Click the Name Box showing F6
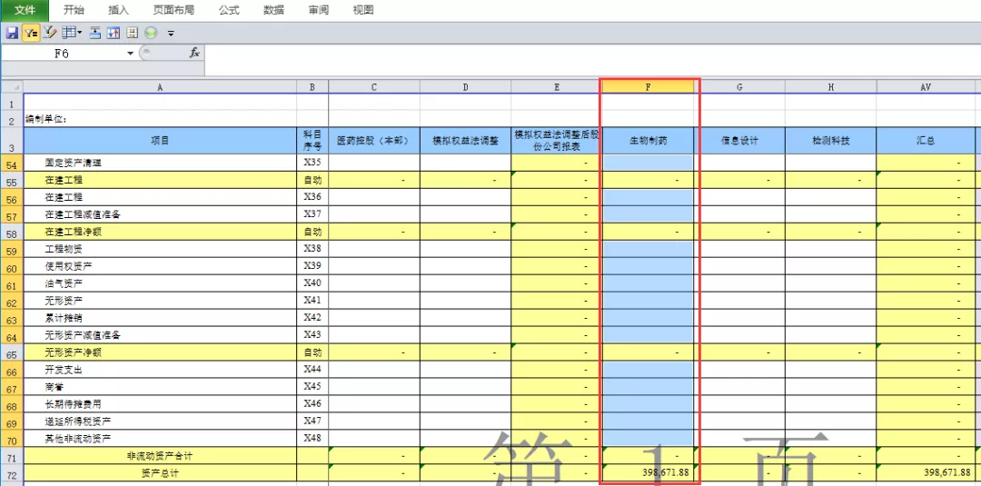 point(62,54)
